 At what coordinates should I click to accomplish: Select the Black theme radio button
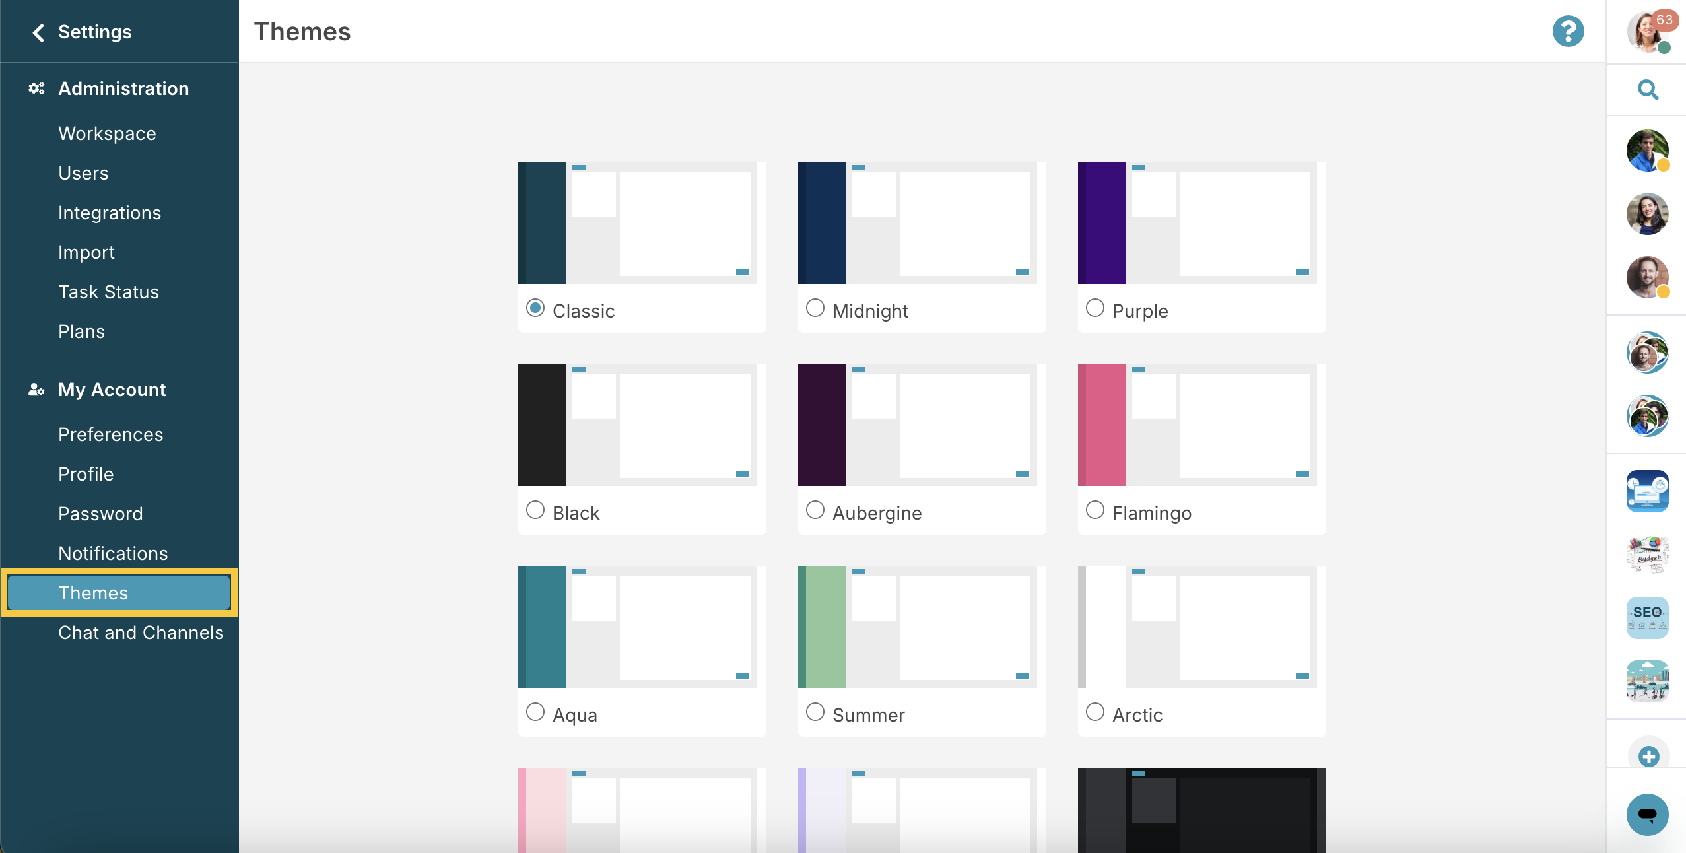pos(535,510)
